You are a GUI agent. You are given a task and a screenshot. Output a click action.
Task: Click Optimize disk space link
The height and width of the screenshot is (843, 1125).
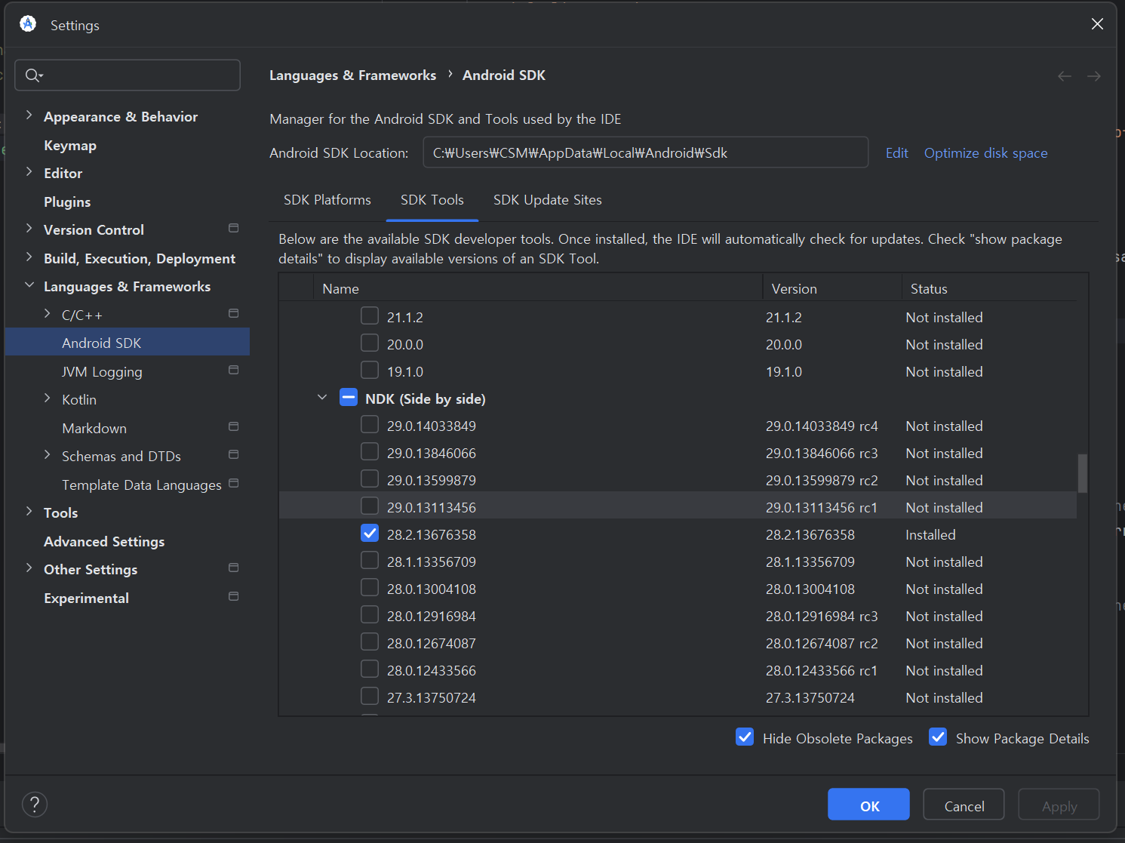(986, 153)
